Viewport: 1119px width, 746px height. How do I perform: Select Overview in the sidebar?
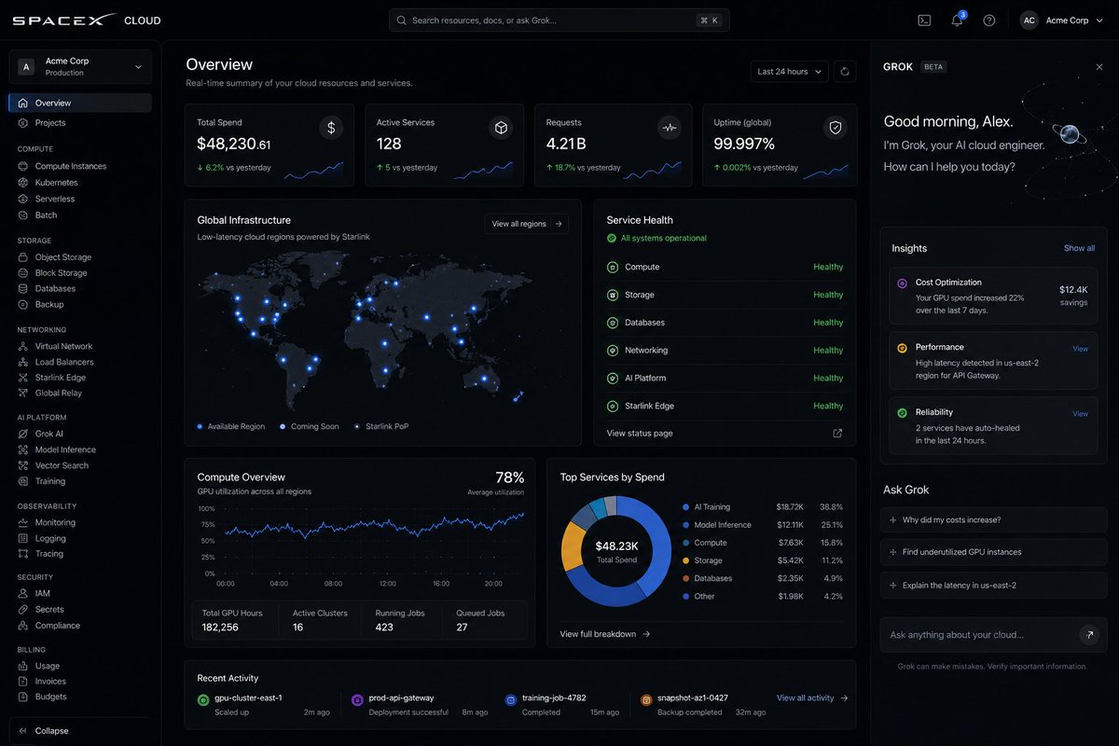[80, 104]
